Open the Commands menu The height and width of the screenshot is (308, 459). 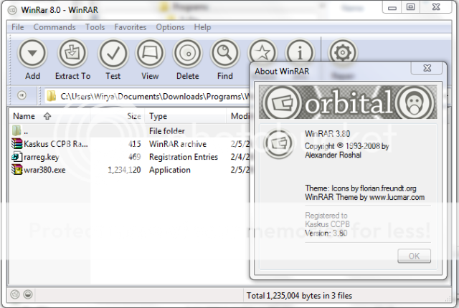click(x=55, y=27)
